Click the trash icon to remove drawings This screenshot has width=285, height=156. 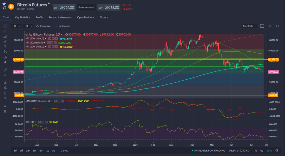[5, 111]
